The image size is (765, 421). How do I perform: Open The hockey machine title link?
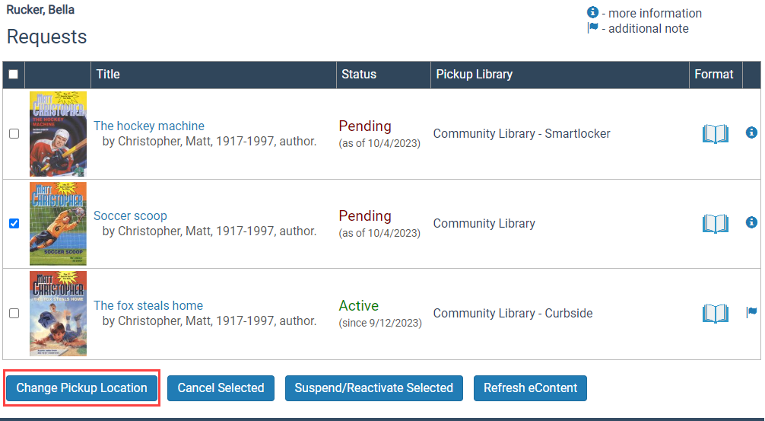click(x=149, y=126)
